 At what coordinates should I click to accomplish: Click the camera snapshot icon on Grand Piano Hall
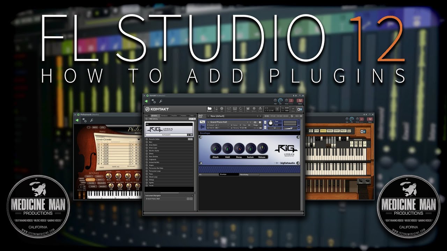(255, 122)
